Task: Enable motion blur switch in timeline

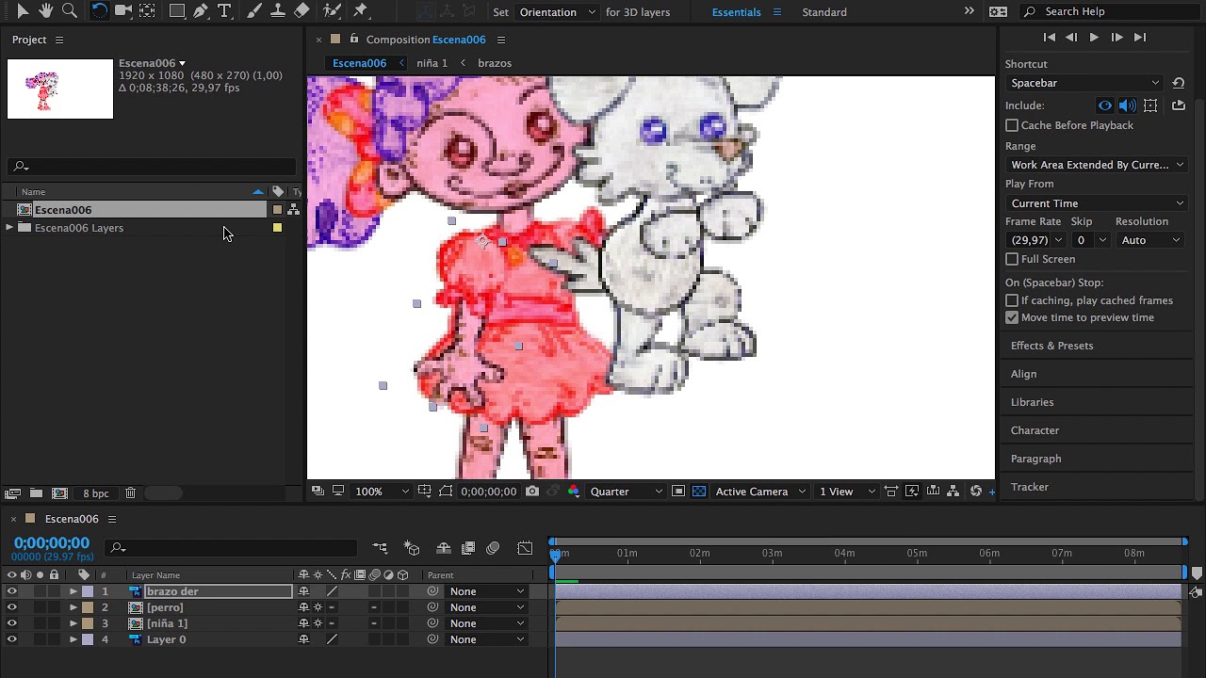Action: (493, 548)
